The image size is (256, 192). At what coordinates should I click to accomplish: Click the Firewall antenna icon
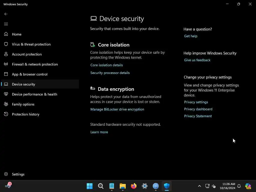pos(6,64)
